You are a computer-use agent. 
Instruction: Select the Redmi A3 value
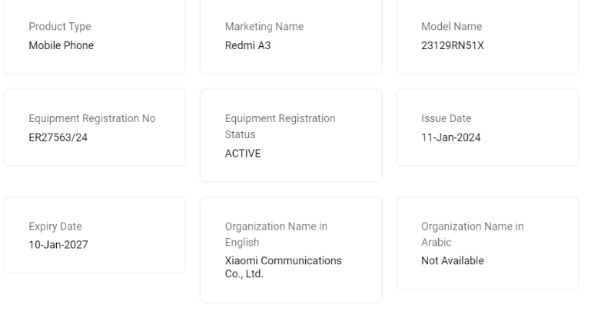[x=247, y=45]
